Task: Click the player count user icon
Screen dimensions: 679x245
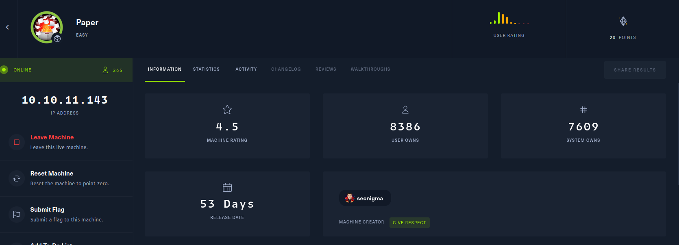Action: tap(105, 70)
